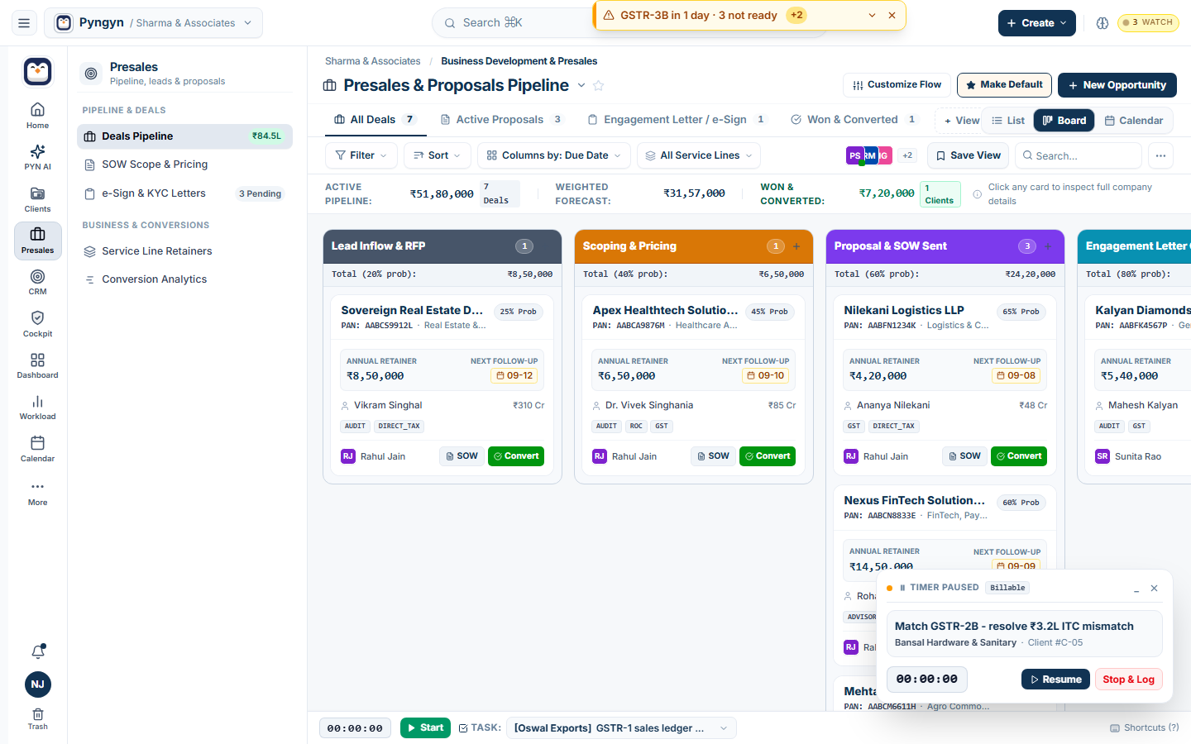Star the Presales & Proposals Pipeline

tap(599, 85)
